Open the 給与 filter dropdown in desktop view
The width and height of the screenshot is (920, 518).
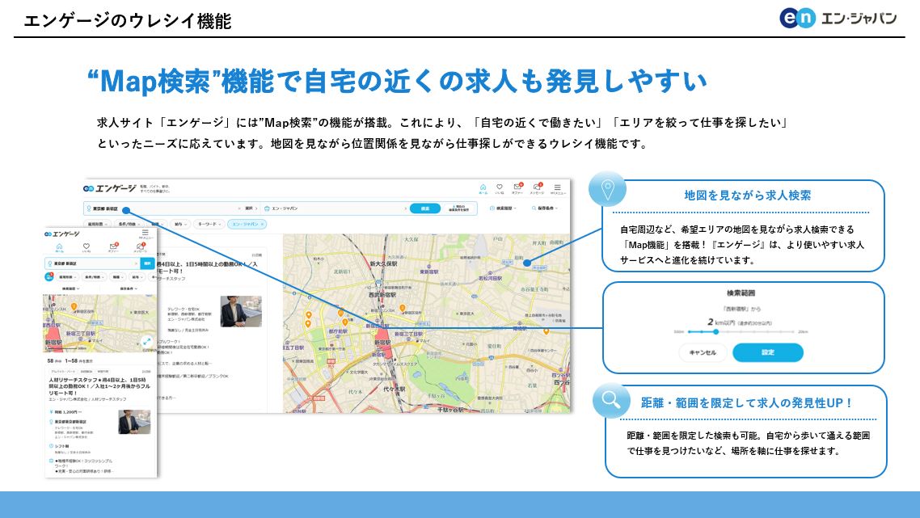pos(180,224)
